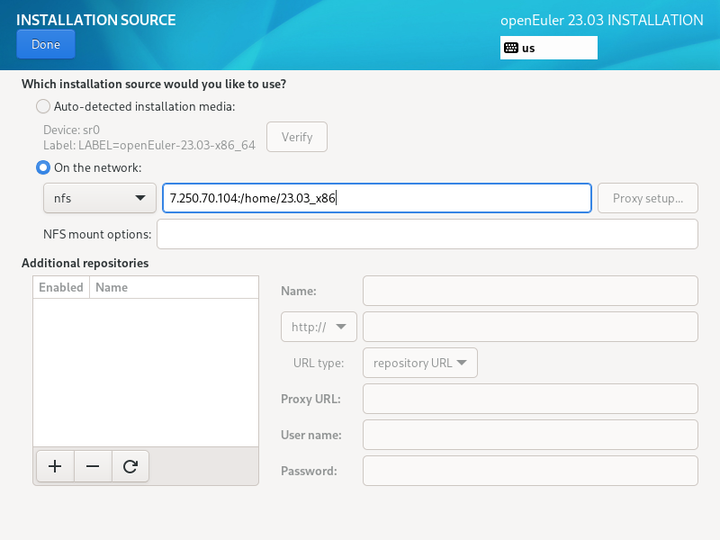The width and height of the screenshot is (720, 540).
Task: Click the Verify media button
Action: (x=296, y=137)
